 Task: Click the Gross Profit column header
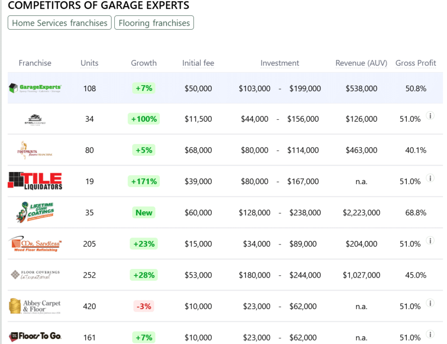[x=416, y=63]
